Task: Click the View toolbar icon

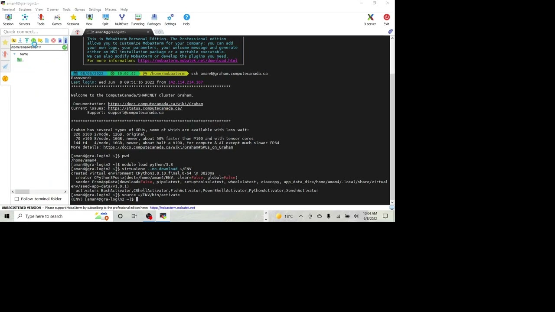Action: [x=89, y=19]
